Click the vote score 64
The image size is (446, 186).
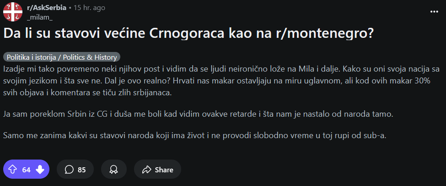click(x=26, y=170)
